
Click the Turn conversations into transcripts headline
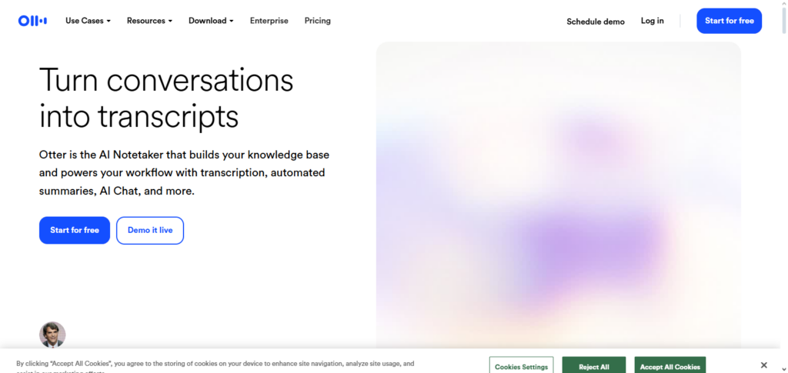point(165,98)
